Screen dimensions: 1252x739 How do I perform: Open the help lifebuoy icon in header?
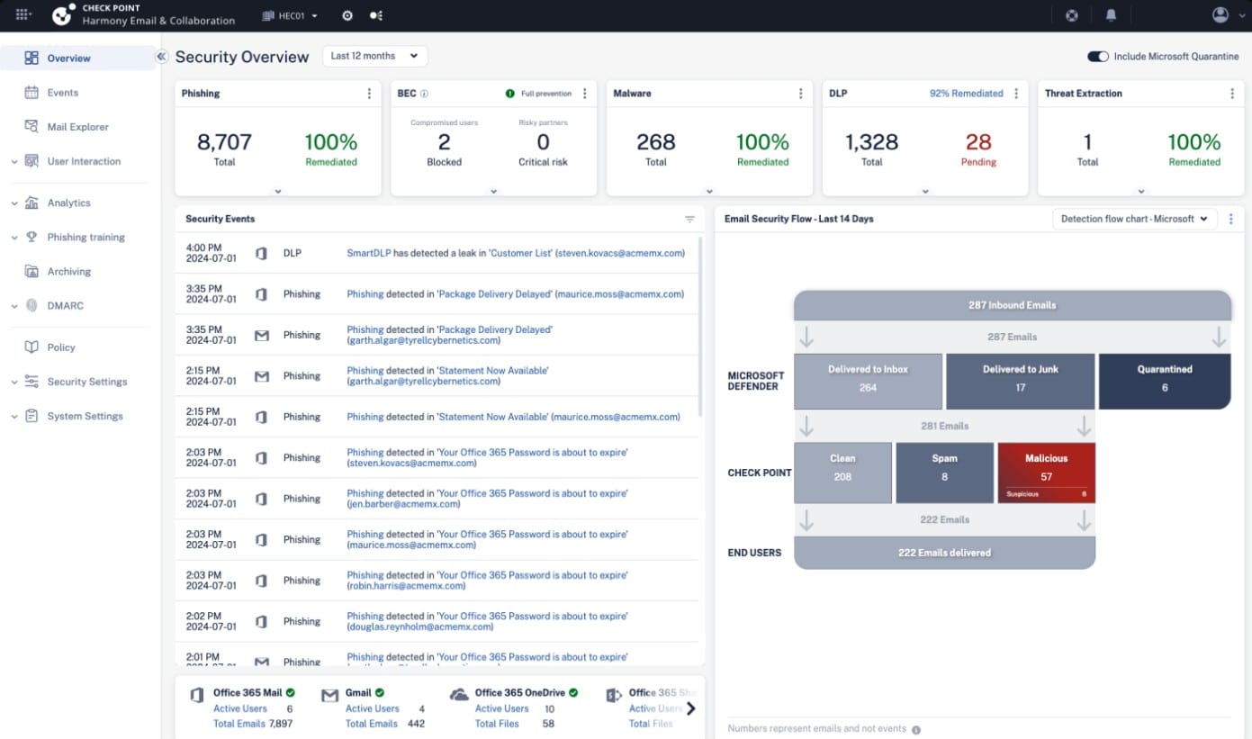tap(1072, 15)
